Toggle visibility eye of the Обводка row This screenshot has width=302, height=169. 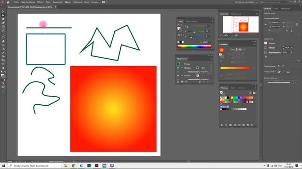(x=178, y=68)
